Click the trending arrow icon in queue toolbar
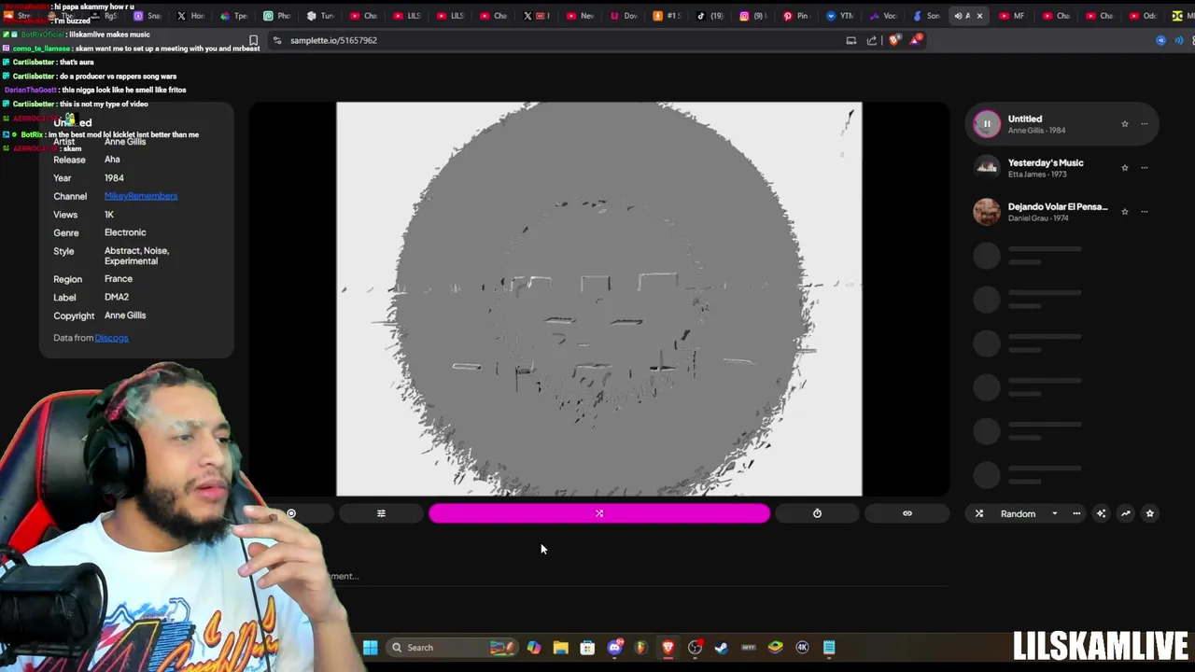 (1125, 513)
